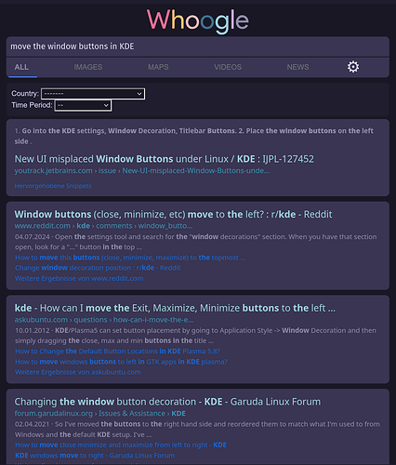Open 'KDE windows move to right' Garuda link
396x465 pixels.
point(95,456)
